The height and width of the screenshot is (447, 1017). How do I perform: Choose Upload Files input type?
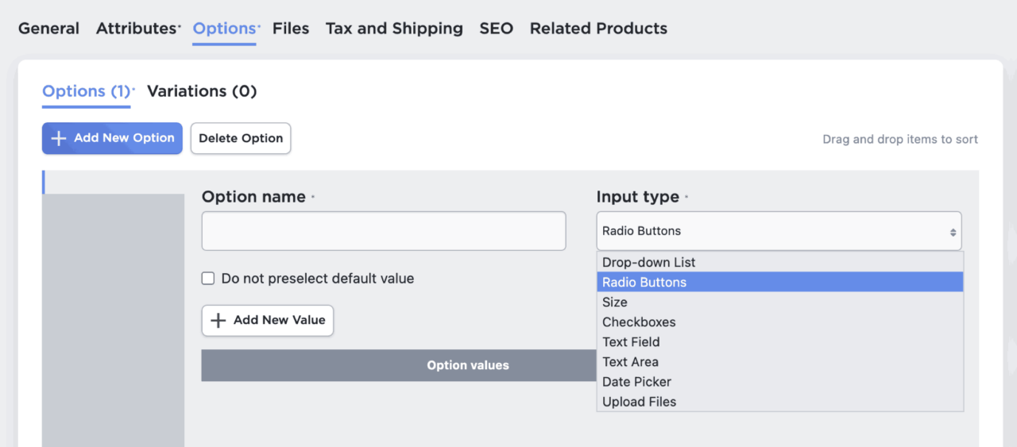[780, 401]
